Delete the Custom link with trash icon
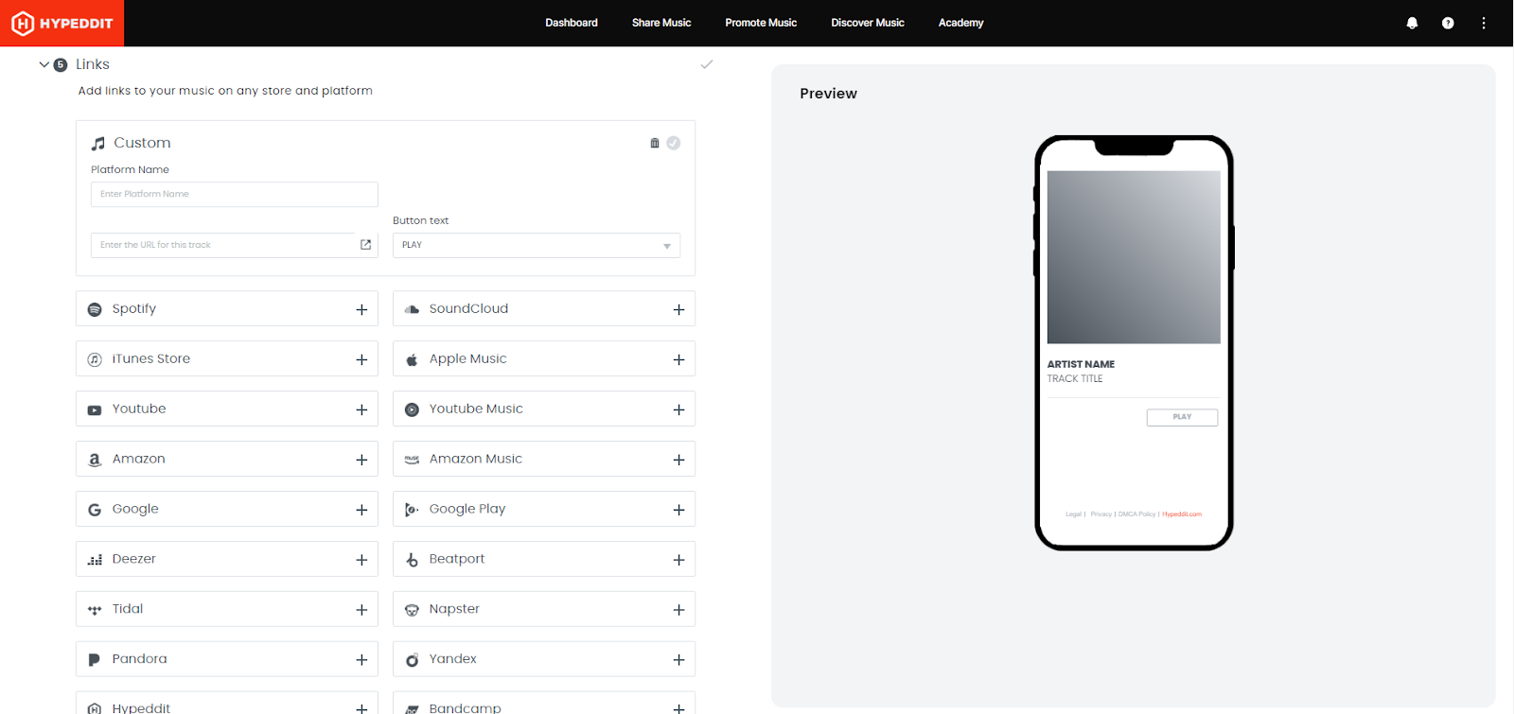Viewport: 1514px width, 714px height. (655, 143)
